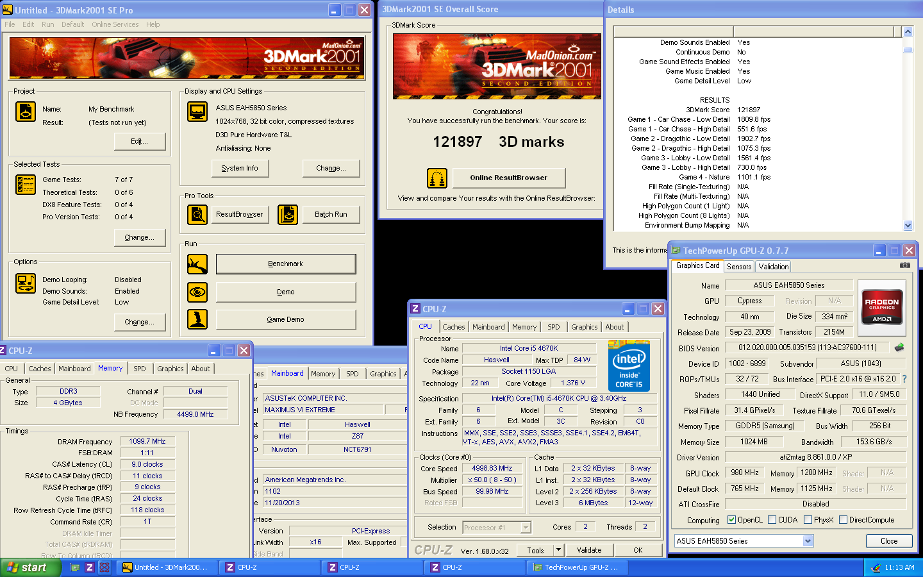
Task: Toggle the CUDA checkbox in GPU-Z
Action: click(x=772, y=520)
